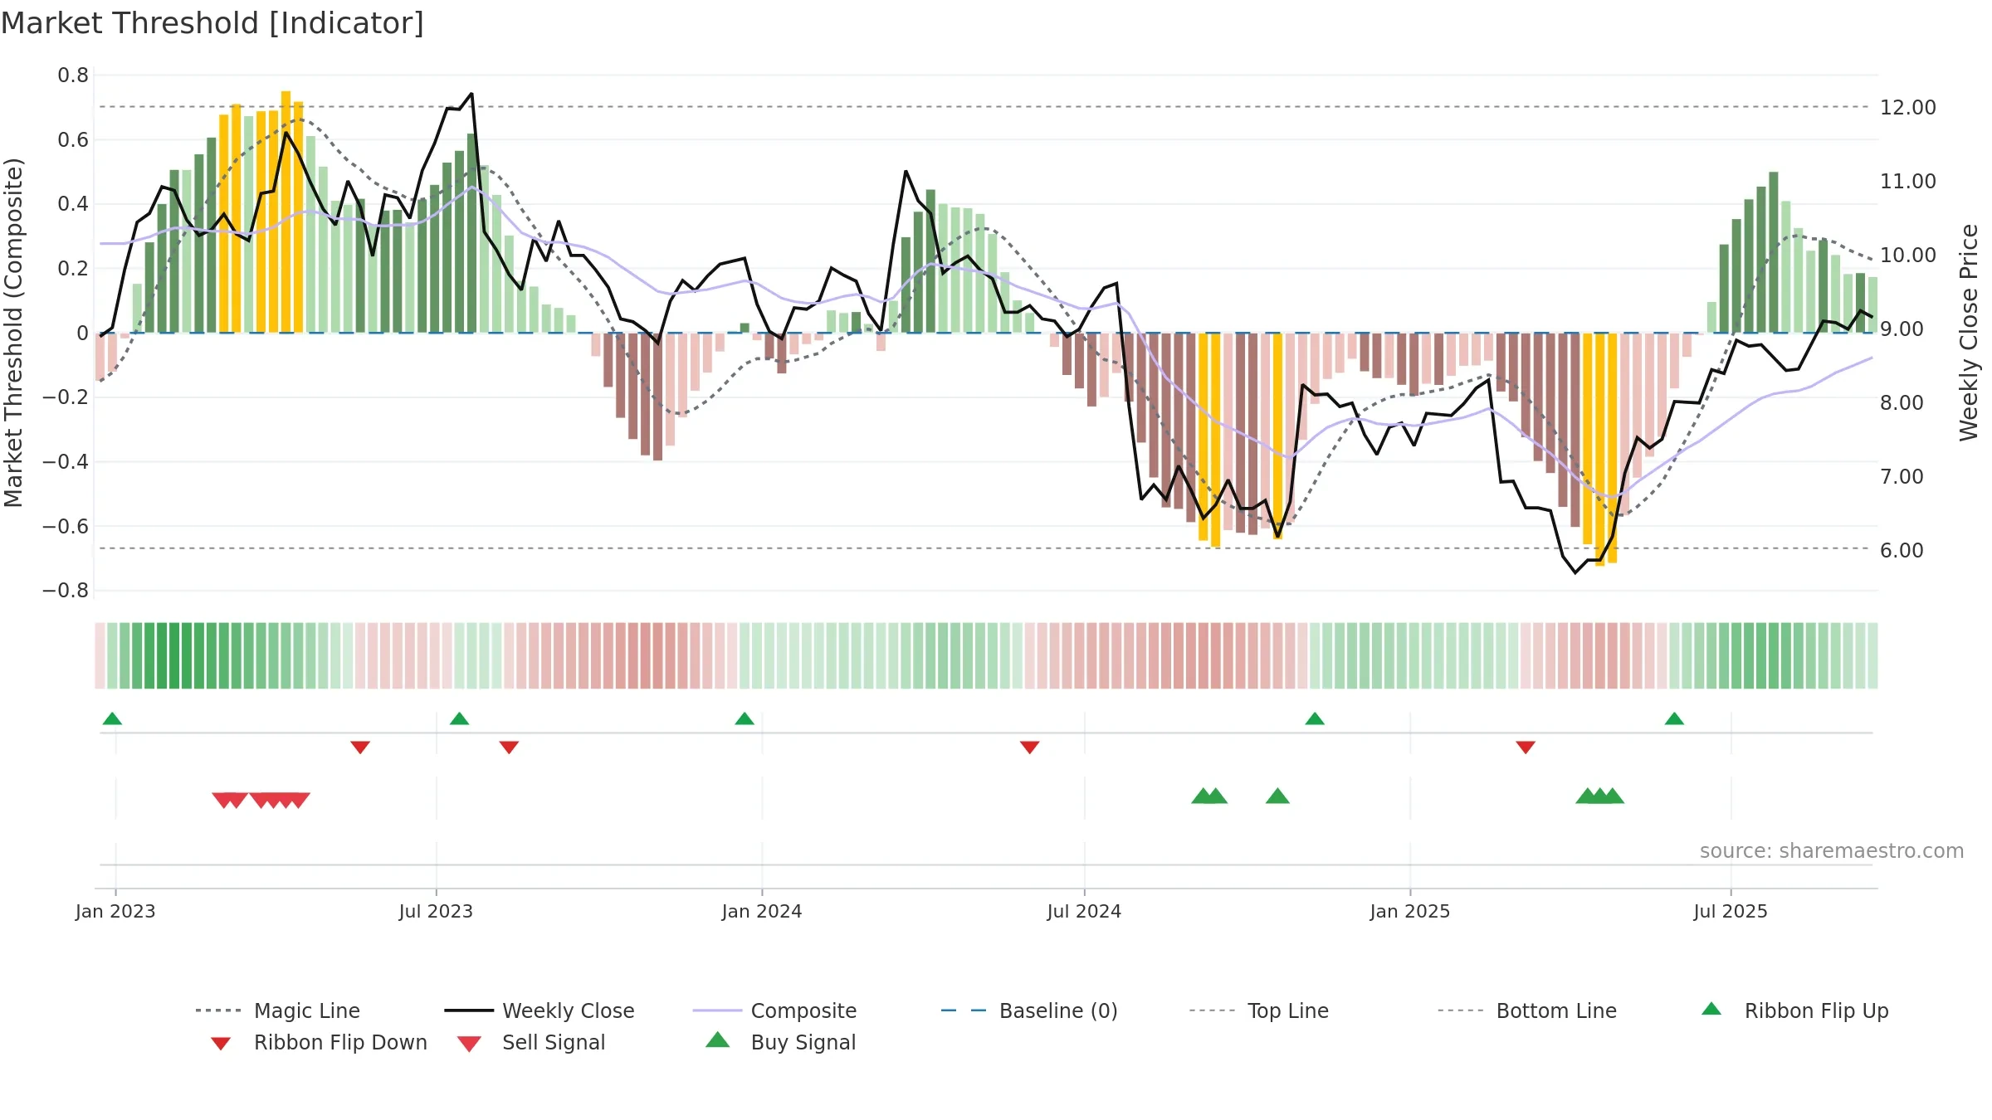1992x1120 pixels.
Task: Click the source: sharemaestro.com text
Action: coord(1832,851)
